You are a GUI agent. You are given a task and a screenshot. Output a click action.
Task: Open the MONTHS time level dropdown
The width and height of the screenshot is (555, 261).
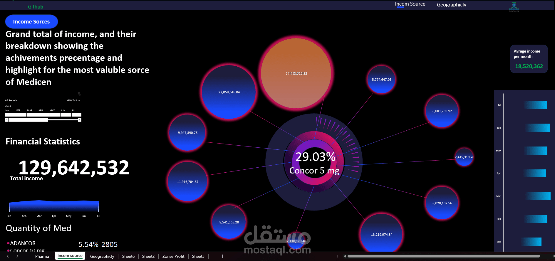[x=73, y=100]
